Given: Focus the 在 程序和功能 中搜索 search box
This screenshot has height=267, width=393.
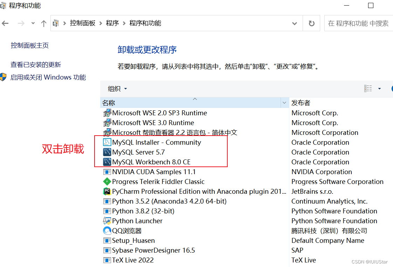Looking at the screenshot, I should (x=358, y=23).
